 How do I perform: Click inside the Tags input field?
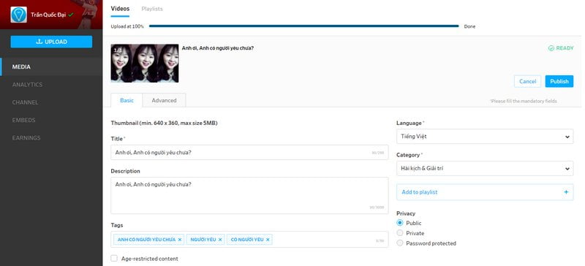click(249, 240)
